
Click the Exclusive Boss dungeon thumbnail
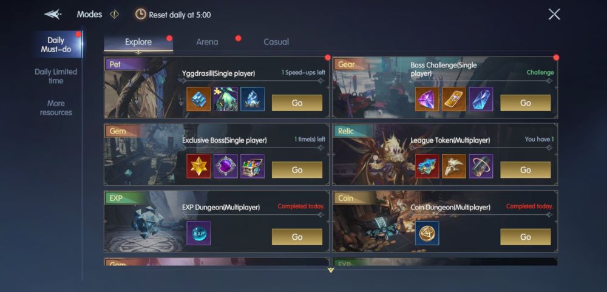(141, 155)
